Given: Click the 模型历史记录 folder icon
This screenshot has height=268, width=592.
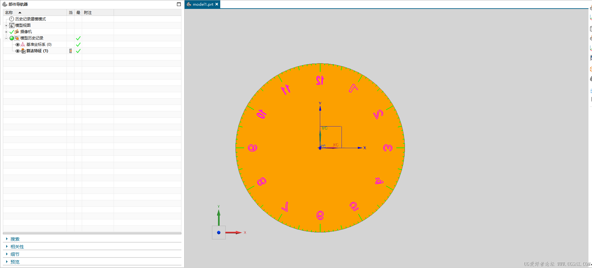Looking at the screenshot, I should tap(17, 38).
